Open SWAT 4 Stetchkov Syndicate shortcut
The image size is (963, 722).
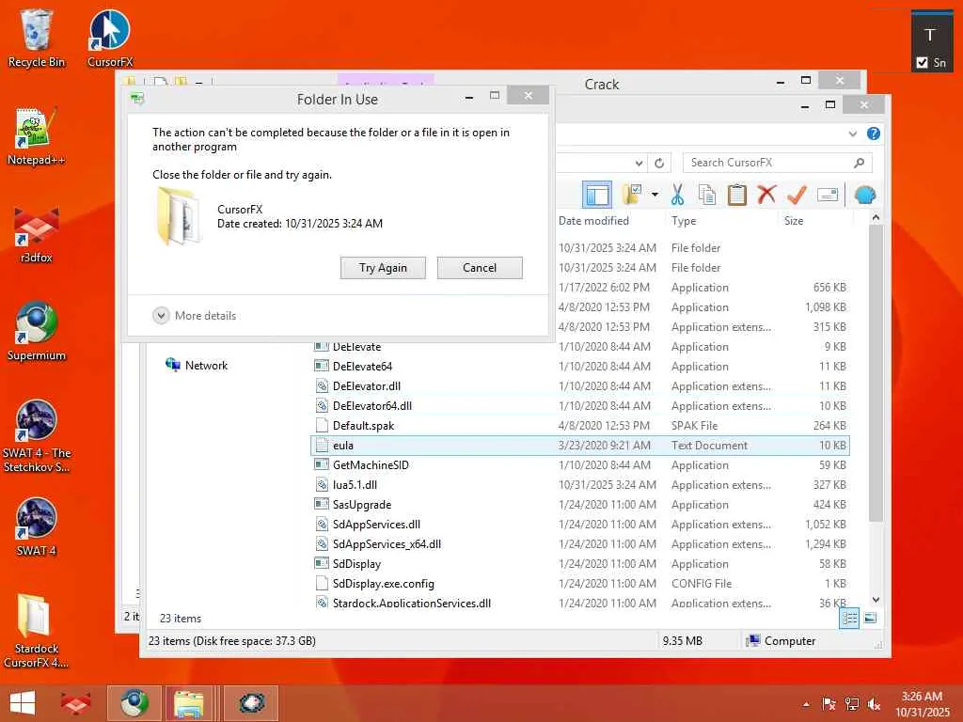point(37,436)
